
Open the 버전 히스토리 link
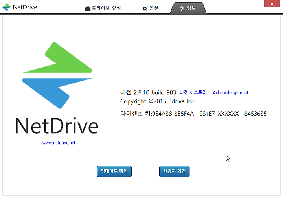pos(193,92)
